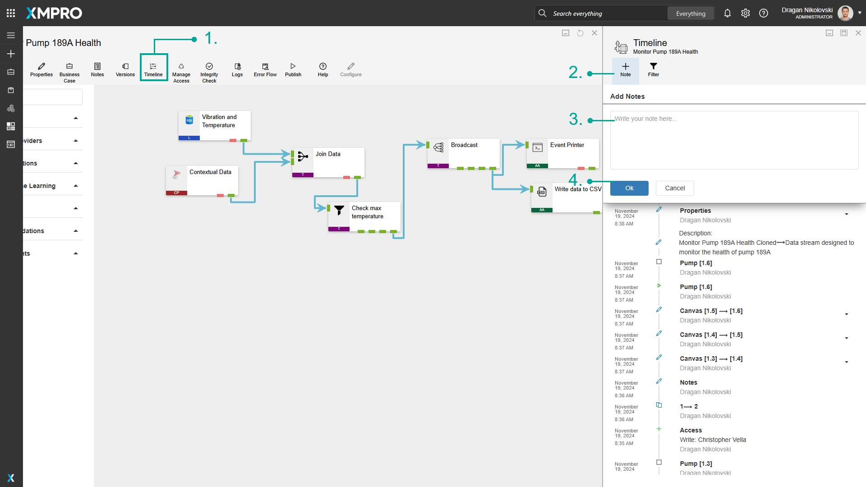This screenshot has width=866, height=487.
Task: Open the Logs toolbar item
Action: tap(237, 69)
